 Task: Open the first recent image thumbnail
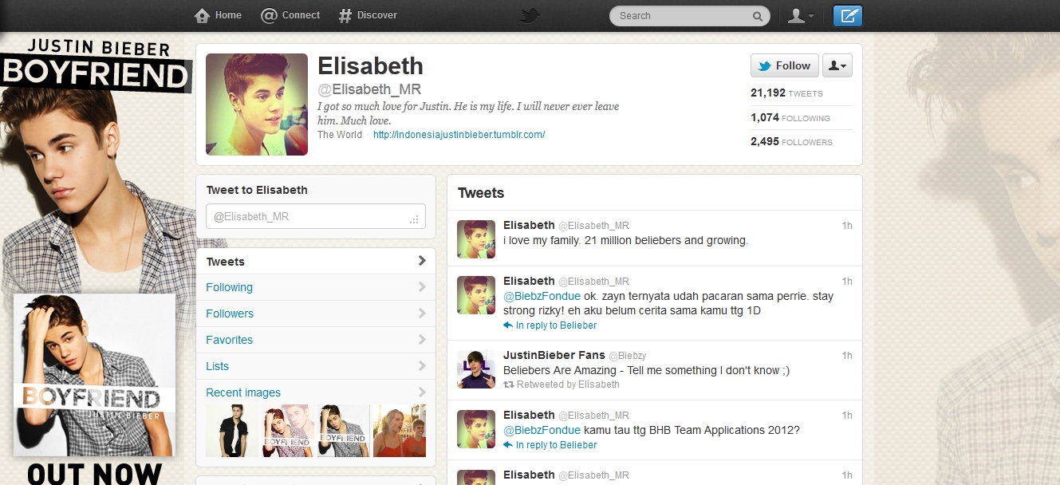pyautogui.click(x=232, y=431)
